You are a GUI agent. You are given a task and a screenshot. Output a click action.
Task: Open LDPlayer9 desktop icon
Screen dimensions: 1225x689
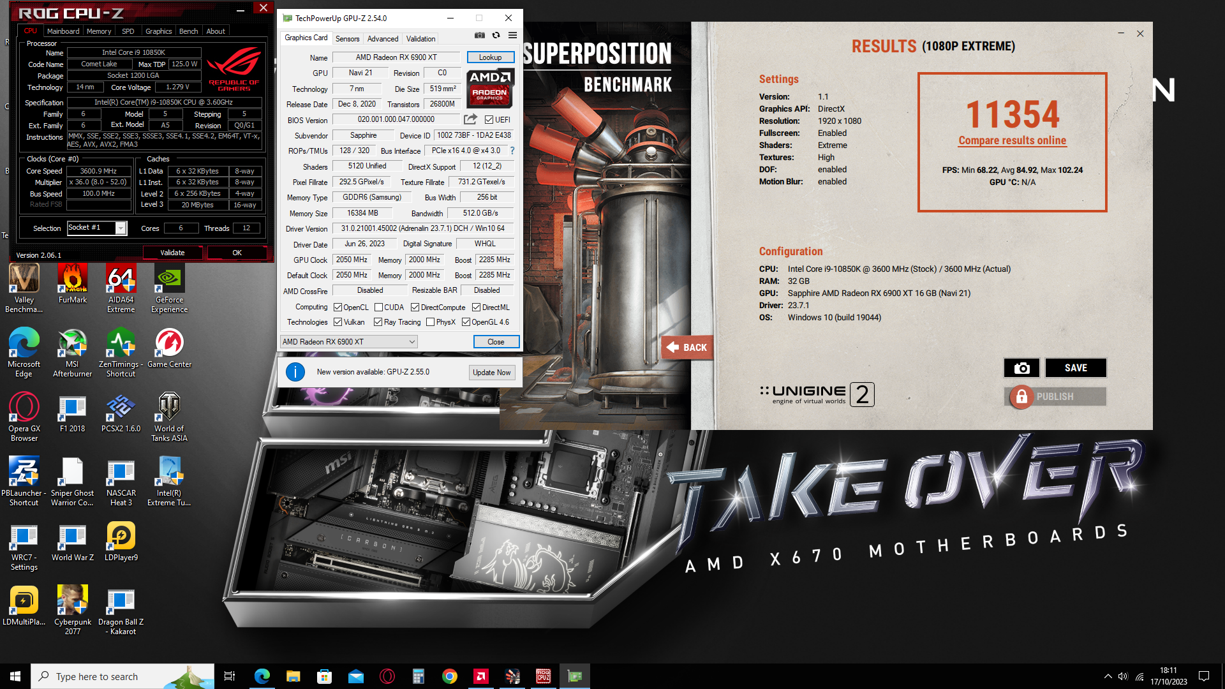coord(121,542)
